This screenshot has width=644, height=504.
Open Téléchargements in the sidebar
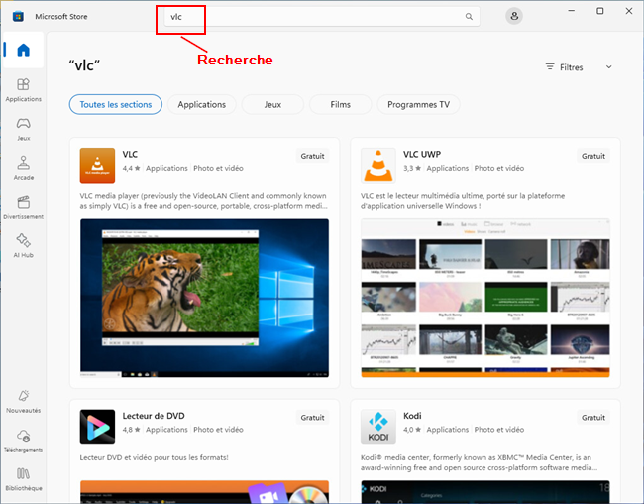pyautogui.click(x=24, y=441)
